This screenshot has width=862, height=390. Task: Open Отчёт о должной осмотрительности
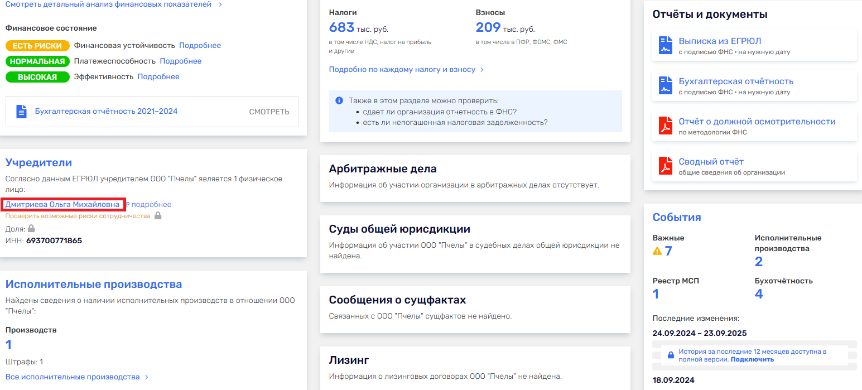click(x=757, y=122)
